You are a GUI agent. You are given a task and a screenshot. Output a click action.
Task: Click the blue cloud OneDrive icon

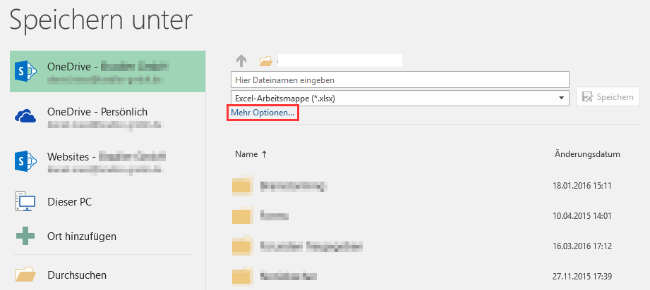[25, 117]
